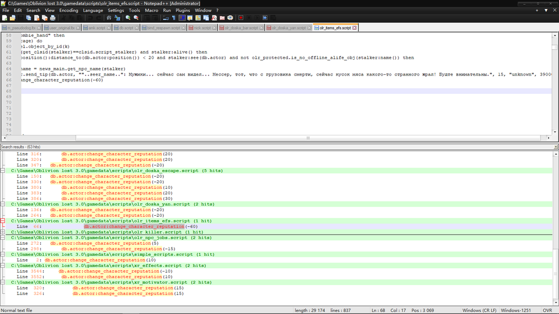Expand the olr_killer.script results group
Viewport: 559px width, 314px height.
tap(3, 232)
